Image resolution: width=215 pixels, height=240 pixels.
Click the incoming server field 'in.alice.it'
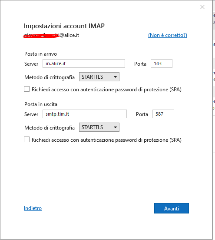tap(84, 63)
